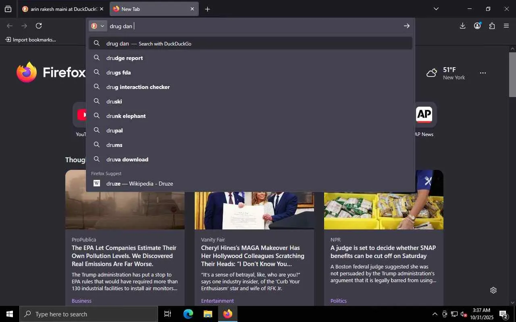Open the Extensions puzzle-piece icon
Image resolution: width=516 pixels, height=322 pixels.
[x=492, y=26]
